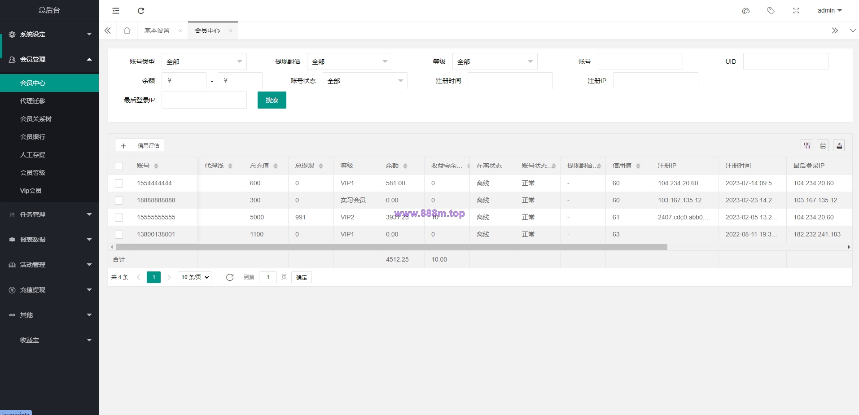The height and width of the screenshot is (415, 859).
Task: Expand the 报表数据 menu
Action: [49, 240]
